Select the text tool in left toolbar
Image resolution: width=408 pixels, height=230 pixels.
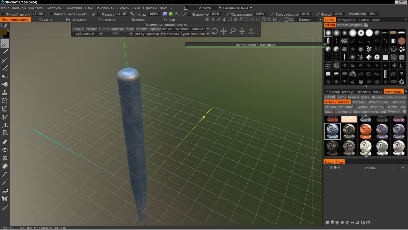point(5,125)
